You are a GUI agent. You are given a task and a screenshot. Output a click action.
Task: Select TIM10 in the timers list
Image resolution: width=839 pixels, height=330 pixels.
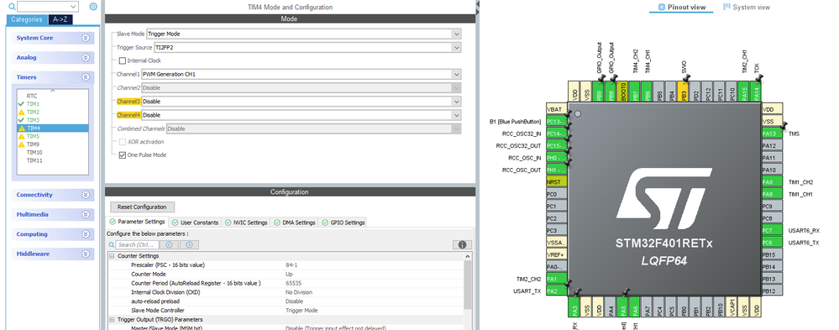[x=34, y=153]
